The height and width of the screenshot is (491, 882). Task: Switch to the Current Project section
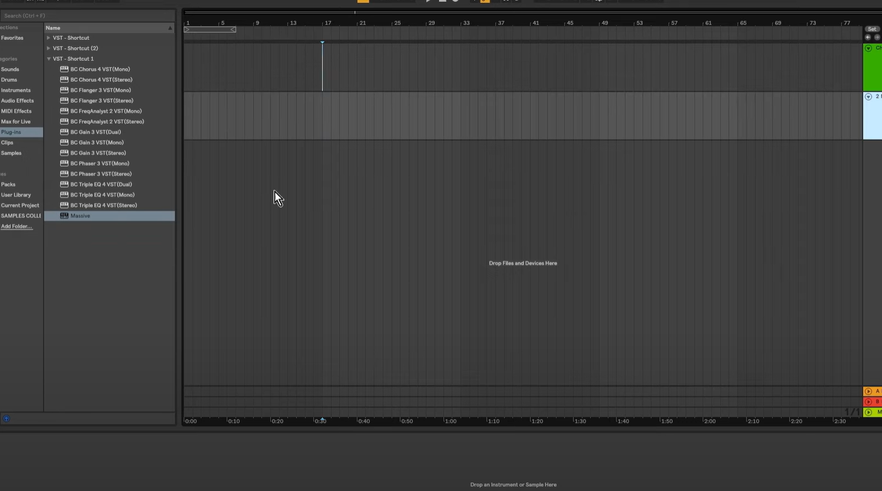pos(20,205)
